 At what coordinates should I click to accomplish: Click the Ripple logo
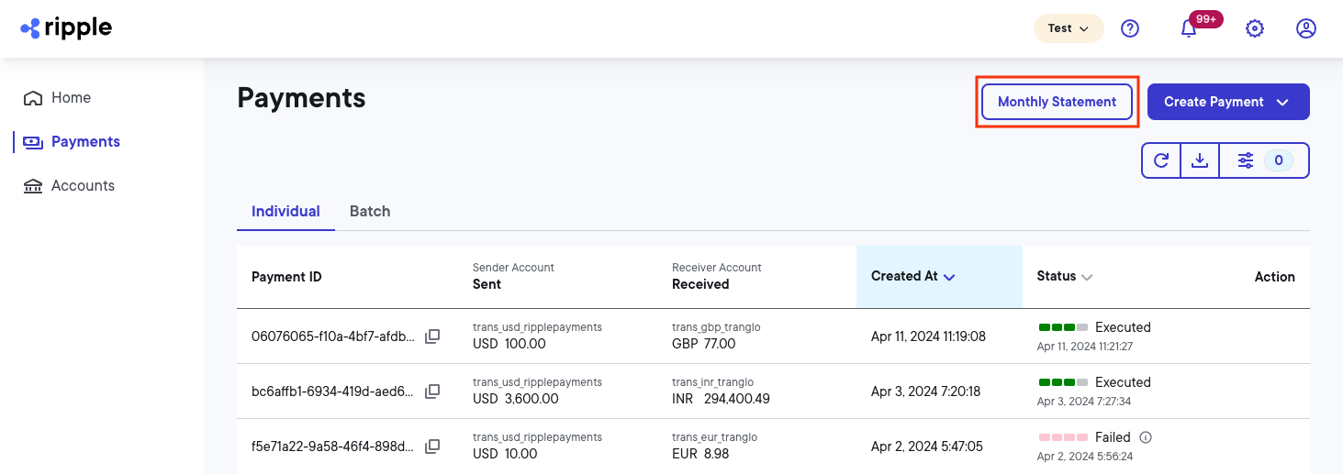(x=66, y=28)
